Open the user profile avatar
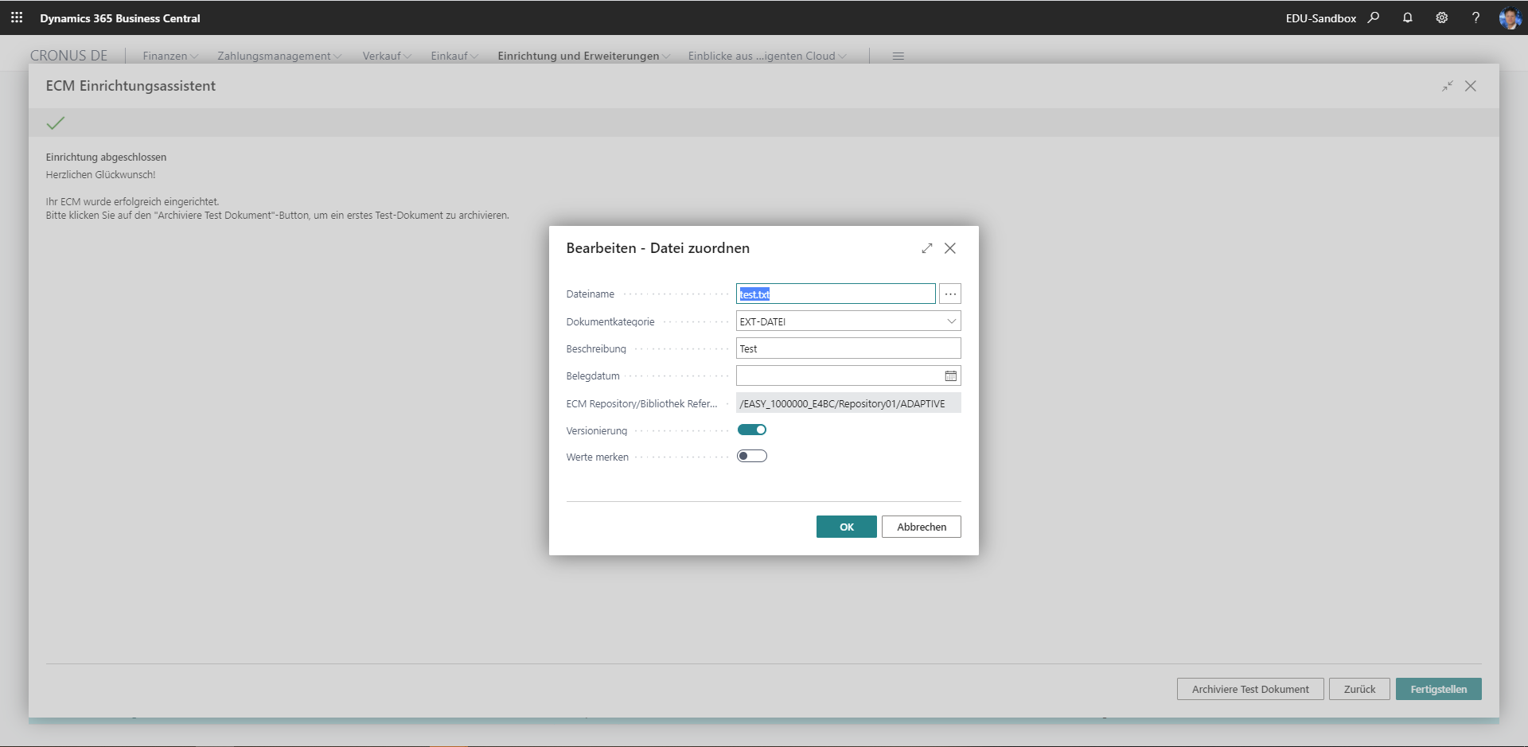The image size is (1528, 747). 1510,18
